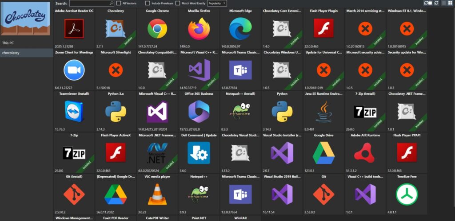
Task: Open the Mozilla Firefox package
Action: click(x=199, y=28)
